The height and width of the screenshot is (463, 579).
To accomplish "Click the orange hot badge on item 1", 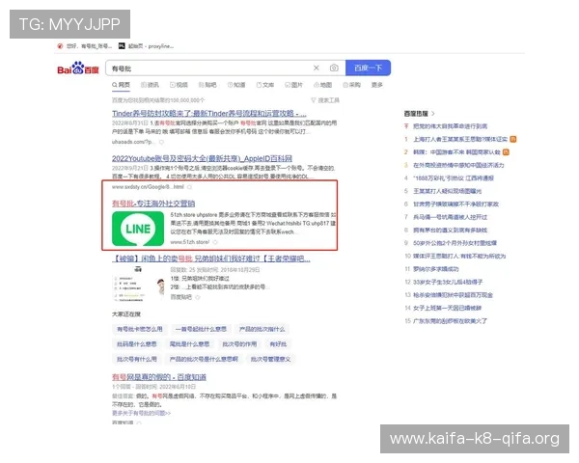I will click(x=513, y=139).
